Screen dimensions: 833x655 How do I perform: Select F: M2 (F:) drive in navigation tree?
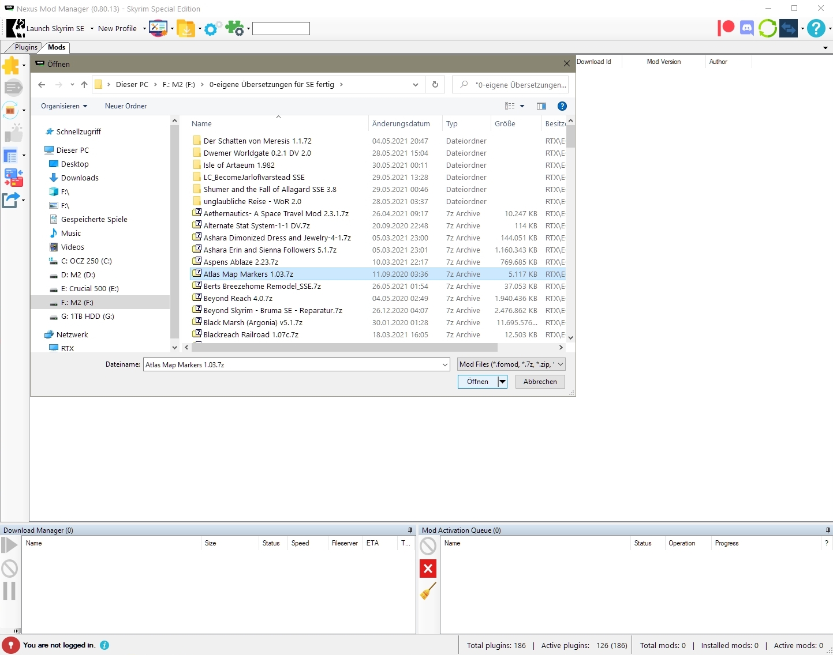(77, 303)
